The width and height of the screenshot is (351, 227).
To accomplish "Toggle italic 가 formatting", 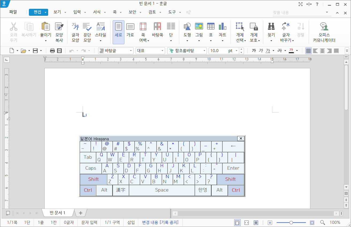I will click(261, 51).
